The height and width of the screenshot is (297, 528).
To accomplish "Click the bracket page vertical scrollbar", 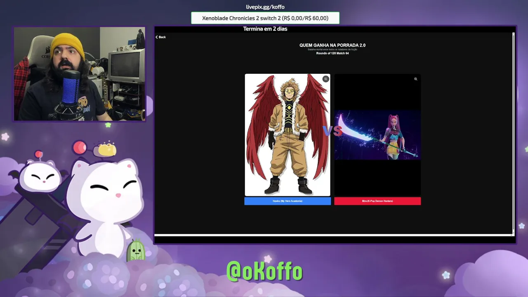I will point(514,134).
